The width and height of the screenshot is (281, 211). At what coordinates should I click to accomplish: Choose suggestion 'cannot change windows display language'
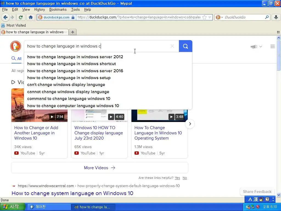click(x=108, y=92)
